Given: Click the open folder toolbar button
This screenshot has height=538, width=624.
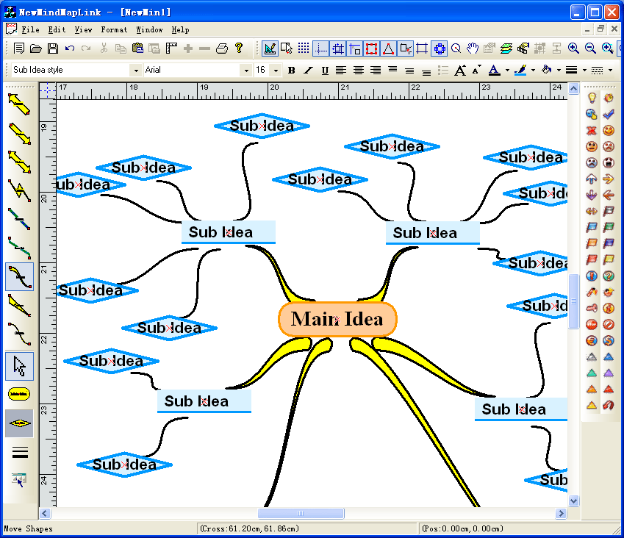Looking at the screenshot, I should click(35, 49).
